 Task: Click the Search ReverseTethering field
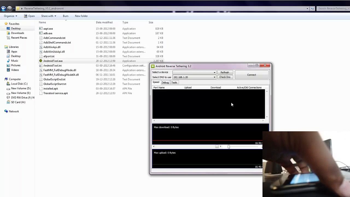point(333,8)
